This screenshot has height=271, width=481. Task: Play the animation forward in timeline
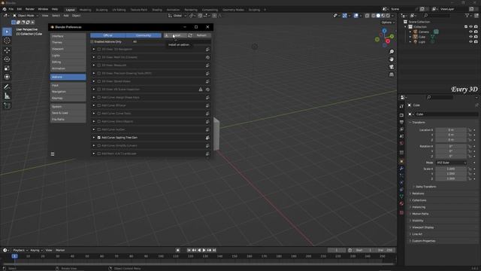204,250
